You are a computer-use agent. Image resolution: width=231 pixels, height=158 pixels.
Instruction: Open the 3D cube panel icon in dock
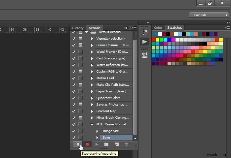click(x=145, y=55)
